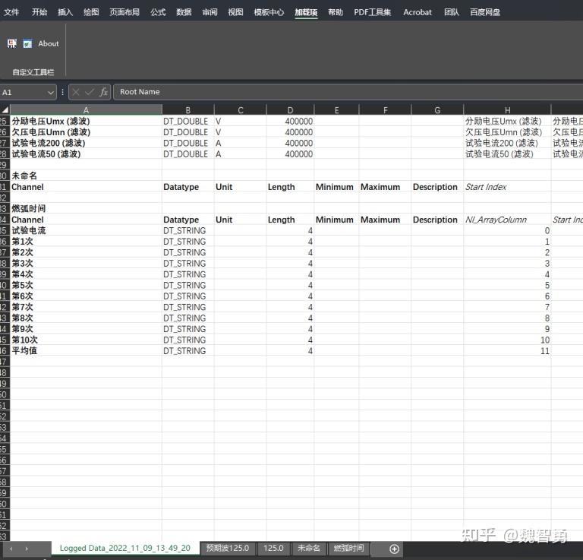Switch to sheet tab 燃弧时间
This screenshot has width=583, height=560.
(348, 548)
